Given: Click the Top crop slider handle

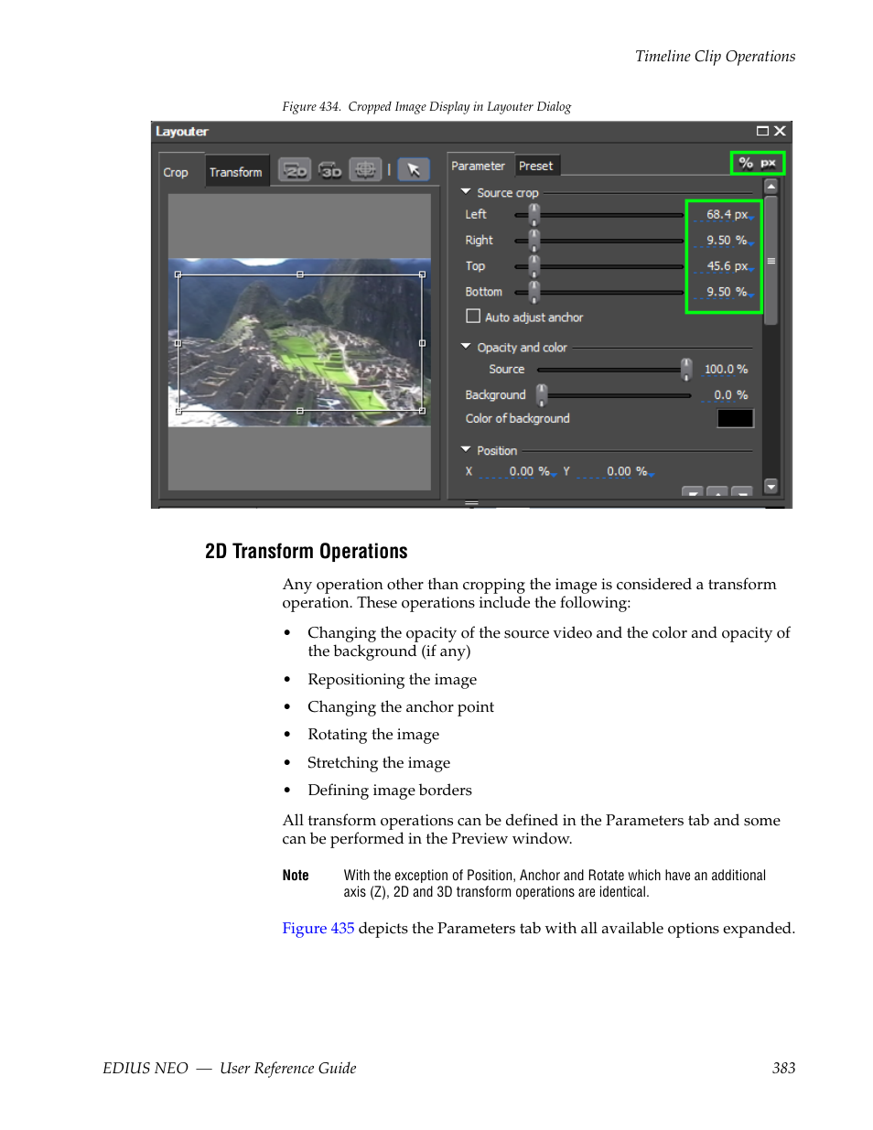Looking at the screenshot, I should click(x=534, y=265).
